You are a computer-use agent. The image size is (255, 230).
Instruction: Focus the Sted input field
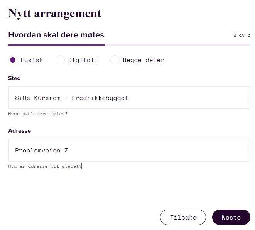129,98
